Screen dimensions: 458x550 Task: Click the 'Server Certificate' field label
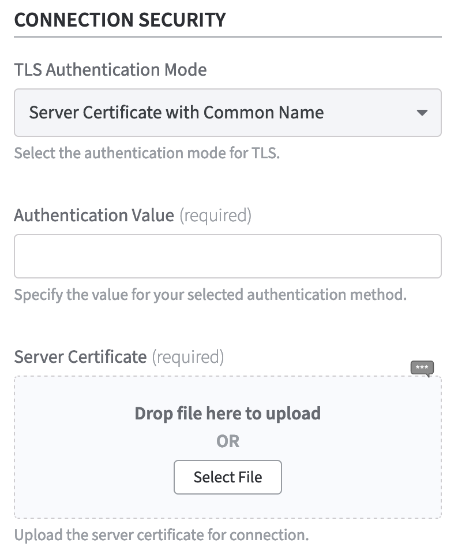[x=80, y=357]
